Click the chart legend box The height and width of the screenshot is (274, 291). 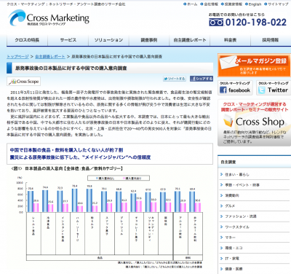119,179
